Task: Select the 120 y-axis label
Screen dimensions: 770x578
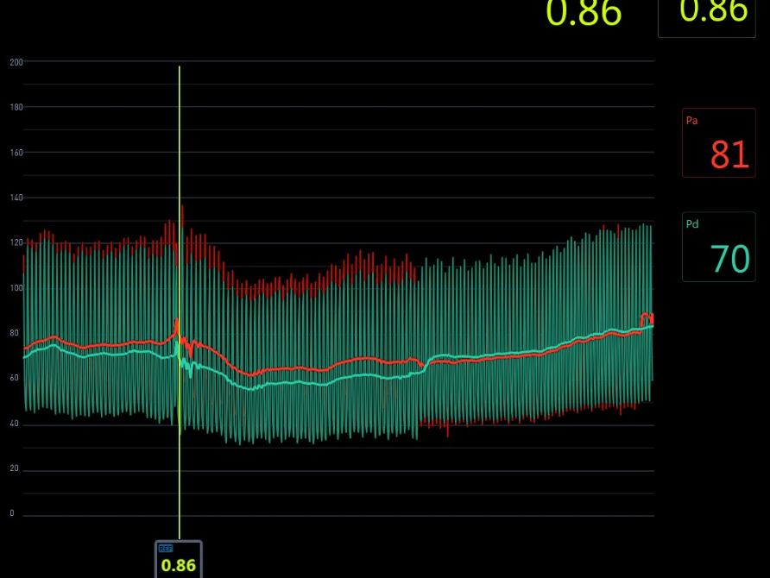Action: pyautogui.click(x=16, y=243)
